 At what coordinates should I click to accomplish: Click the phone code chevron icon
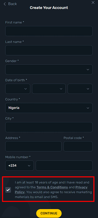pos(29,166)
